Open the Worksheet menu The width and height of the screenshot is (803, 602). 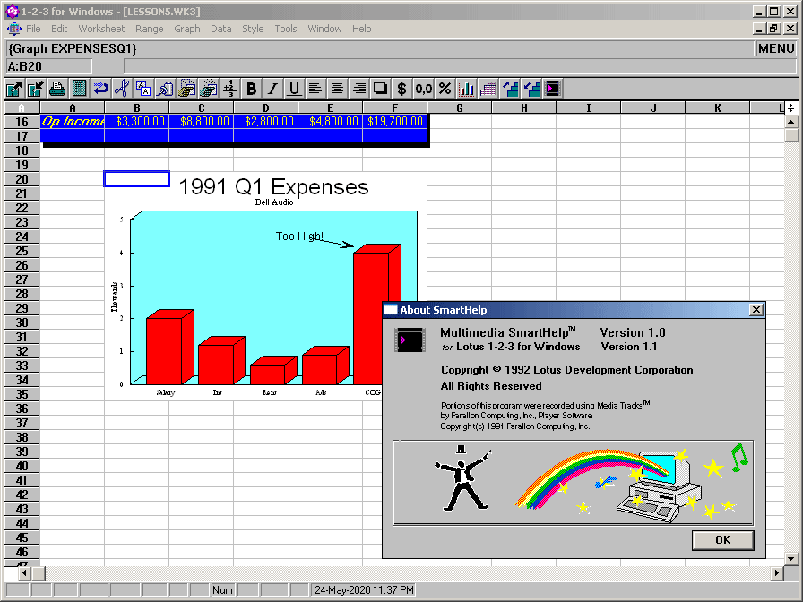(x=101, y=29)
